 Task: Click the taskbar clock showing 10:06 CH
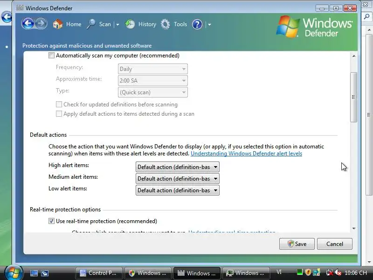point(356,273)
